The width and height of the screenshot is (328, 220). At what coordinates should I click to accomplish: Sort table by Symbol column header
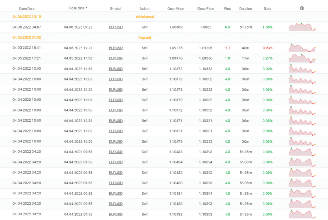click(x=115, y=8)
